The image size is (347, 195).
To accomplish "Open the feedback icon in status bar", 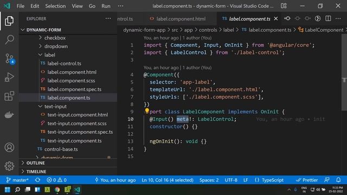I will coord(327,180).
